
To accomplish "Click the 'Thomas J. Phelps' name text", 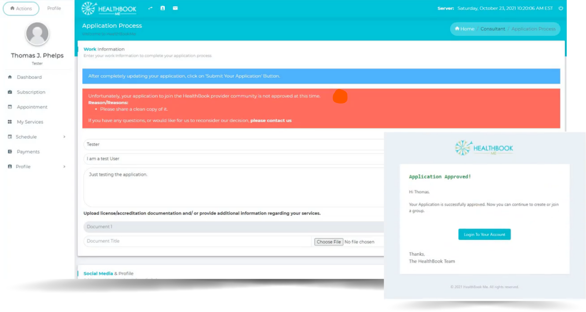I will click(37, 55).
